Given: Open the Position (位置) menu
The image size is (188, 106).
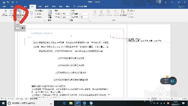Looking at the screenshot, I should click(95, 14).
